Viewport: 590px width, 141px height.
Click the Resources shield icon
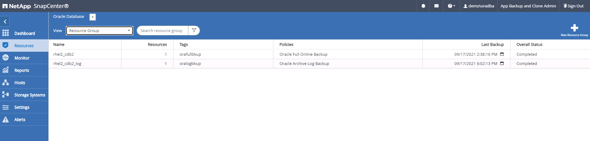tap(6, 45)
